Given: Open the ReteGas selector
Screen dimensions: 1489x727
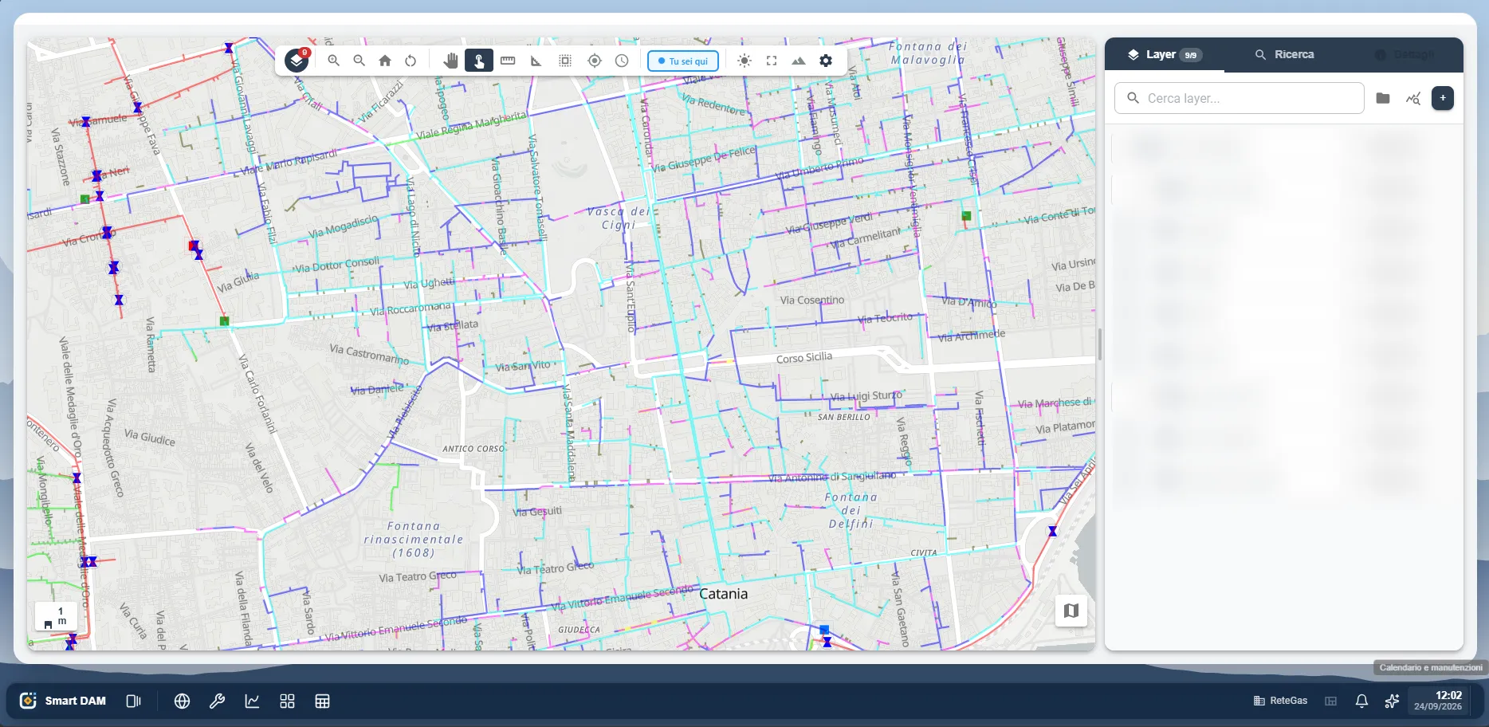Looking at the screenshot, I should pos(1280,701).
